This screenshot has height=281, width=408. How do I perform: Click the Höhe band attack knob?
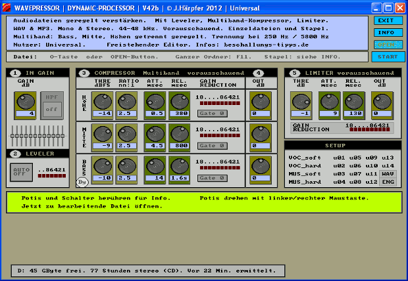pyautogui.click(x=155, y=102)
